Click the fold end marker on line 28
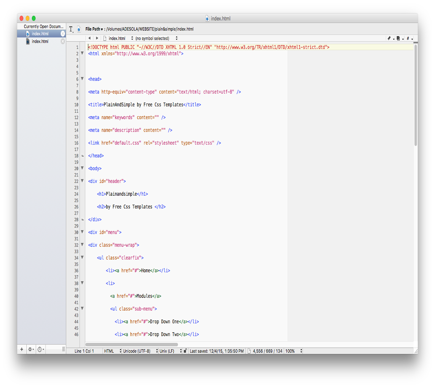The height and width of the screenshot is (388, 435). pos(82,220)
